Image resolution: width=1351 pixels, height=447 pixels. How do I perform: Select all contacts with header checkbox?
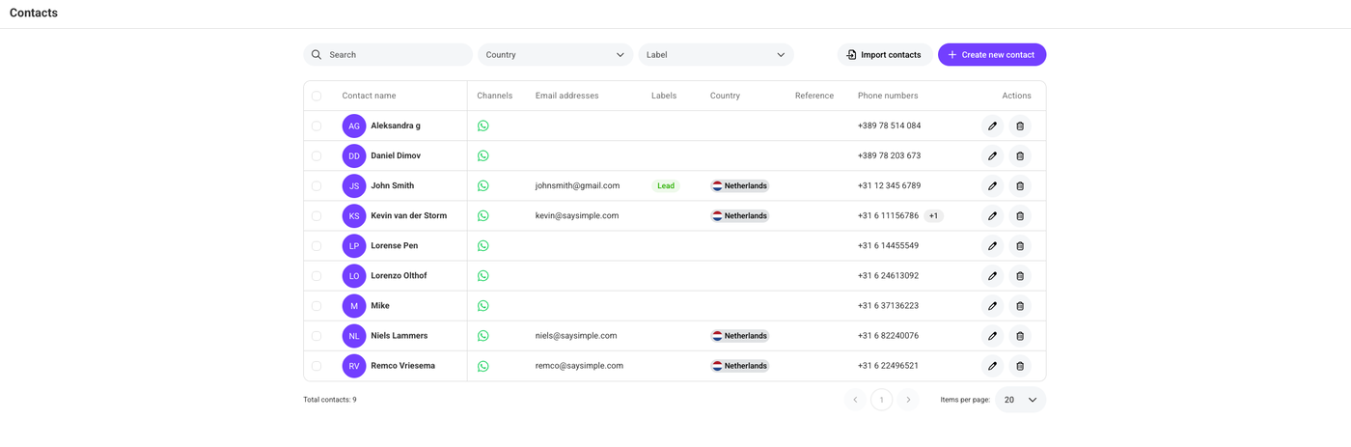pos(317,96)
